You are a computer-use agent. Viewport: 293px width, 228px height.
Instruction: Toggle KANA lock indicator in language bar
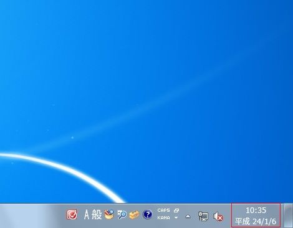pos(163,218)
